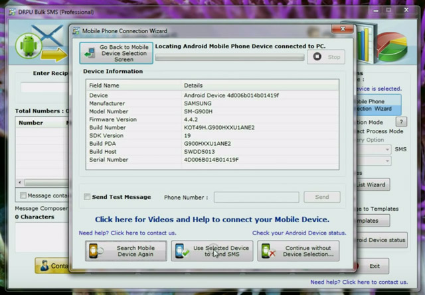425x295 pixels.
Task: Click back arrow icon on Go Back button
Action: click(90, 53)
